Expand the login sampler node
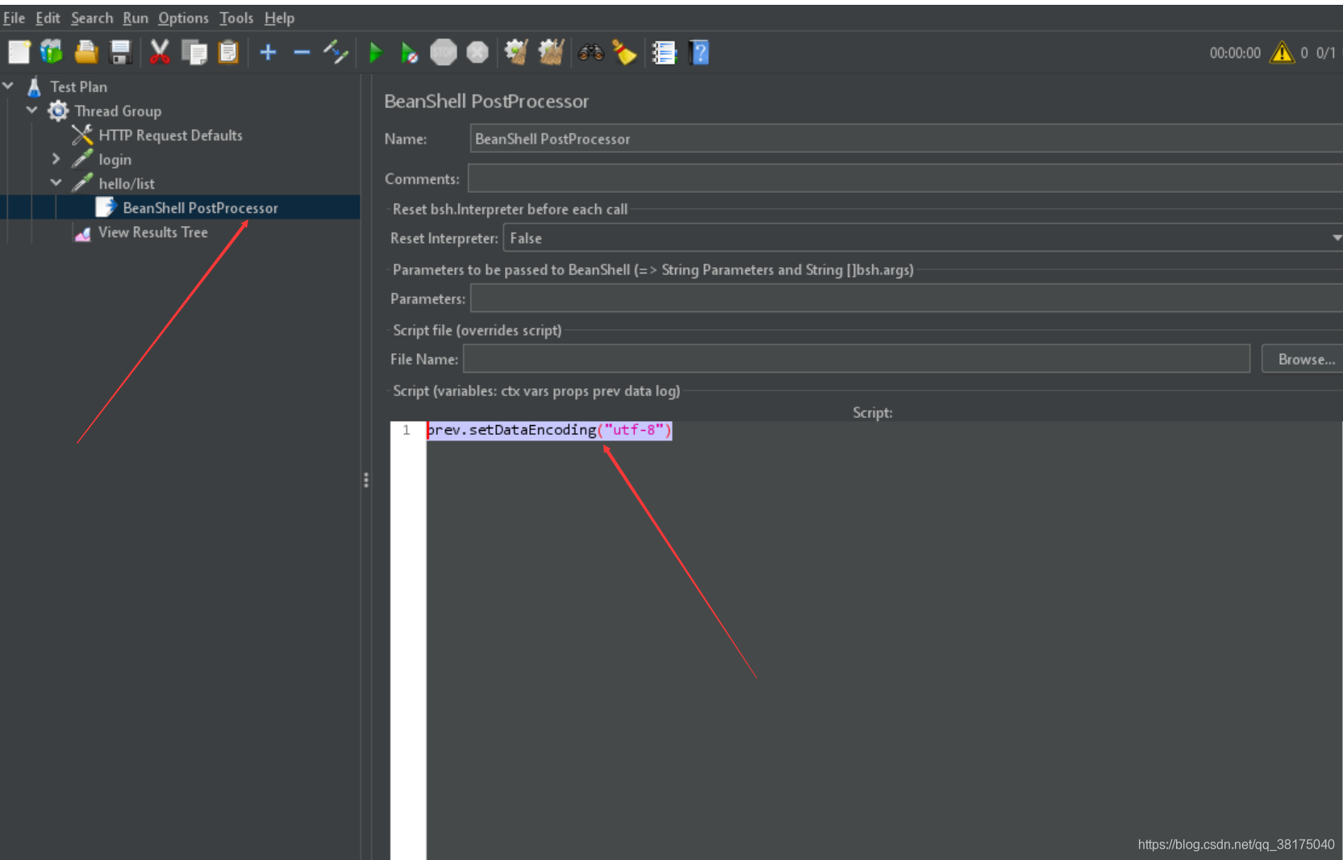The height and width of the screenshot is (860, 1343). pyautogui.click(x=56, y=159)
